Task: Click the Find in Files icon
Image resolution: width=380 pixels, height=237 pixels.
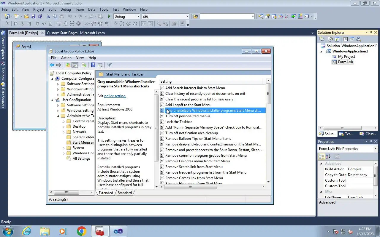Action: (x=195, y=17)
